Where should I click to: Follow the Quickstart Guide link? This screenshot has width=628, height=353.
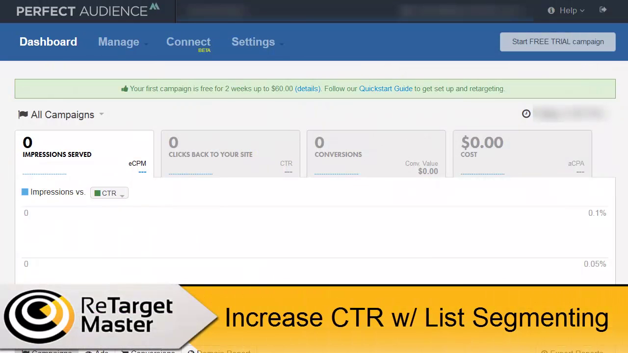(386, 89)
